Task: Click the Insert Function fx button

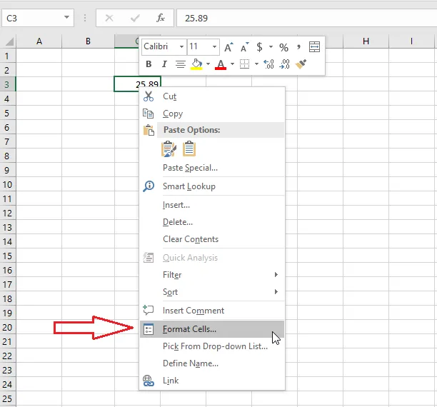Action: (x=160, y=18)
